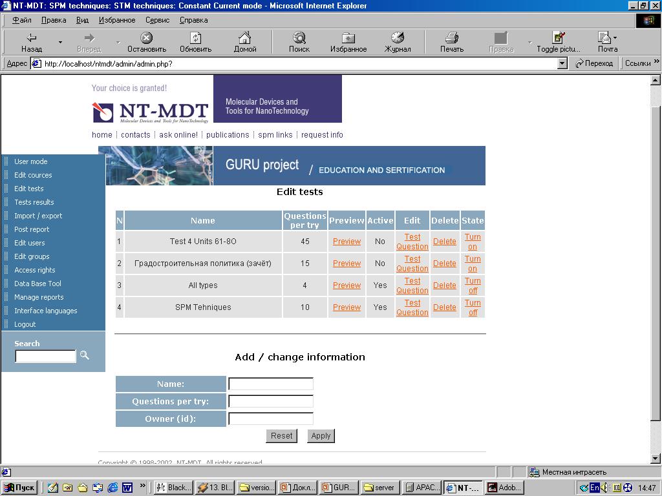Open Access rights in sidebar
Viewport: 662px width, 496px height.
point(35,270)
